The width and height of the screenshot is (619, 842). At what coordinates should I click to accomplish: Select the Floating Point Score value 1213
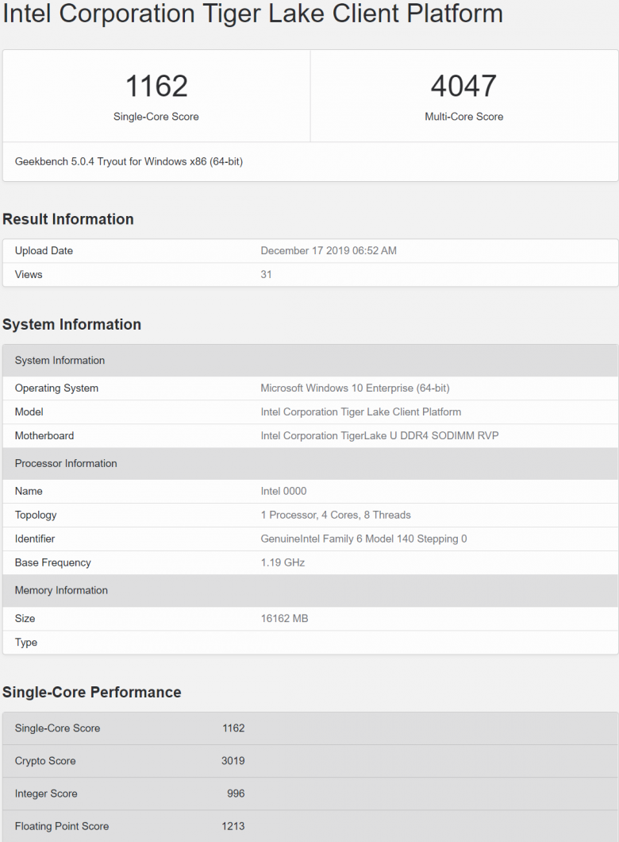click(x=233, y=826)
